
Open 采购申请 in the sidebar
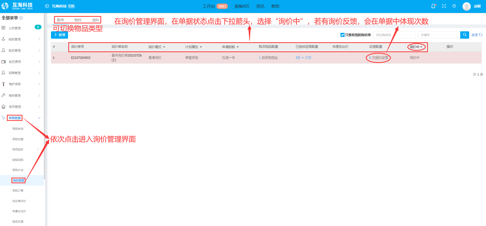pyautogui.click(x=18, y=129)
